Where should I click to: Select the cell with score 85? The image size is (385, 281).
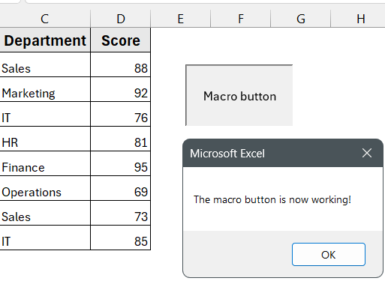click(121, 238)
